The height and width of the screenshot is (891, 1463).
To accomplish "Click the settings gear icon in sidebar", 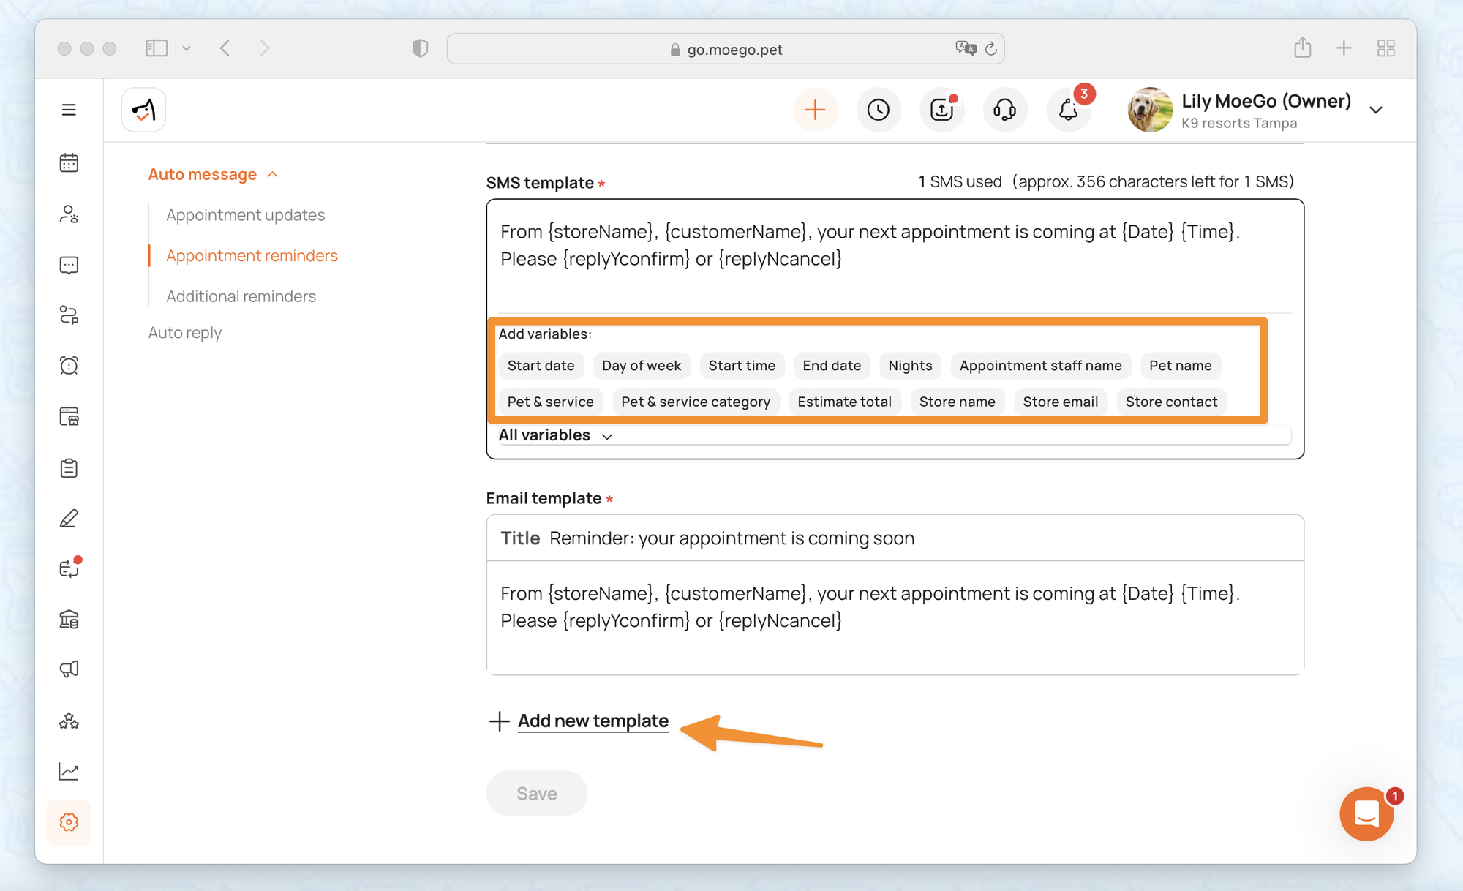I will pyautogui.click(x=69, y=822).
